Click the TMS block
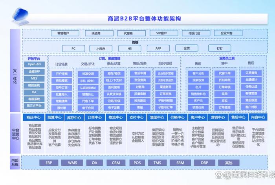The image size is (275, 185). click(157, 163)
